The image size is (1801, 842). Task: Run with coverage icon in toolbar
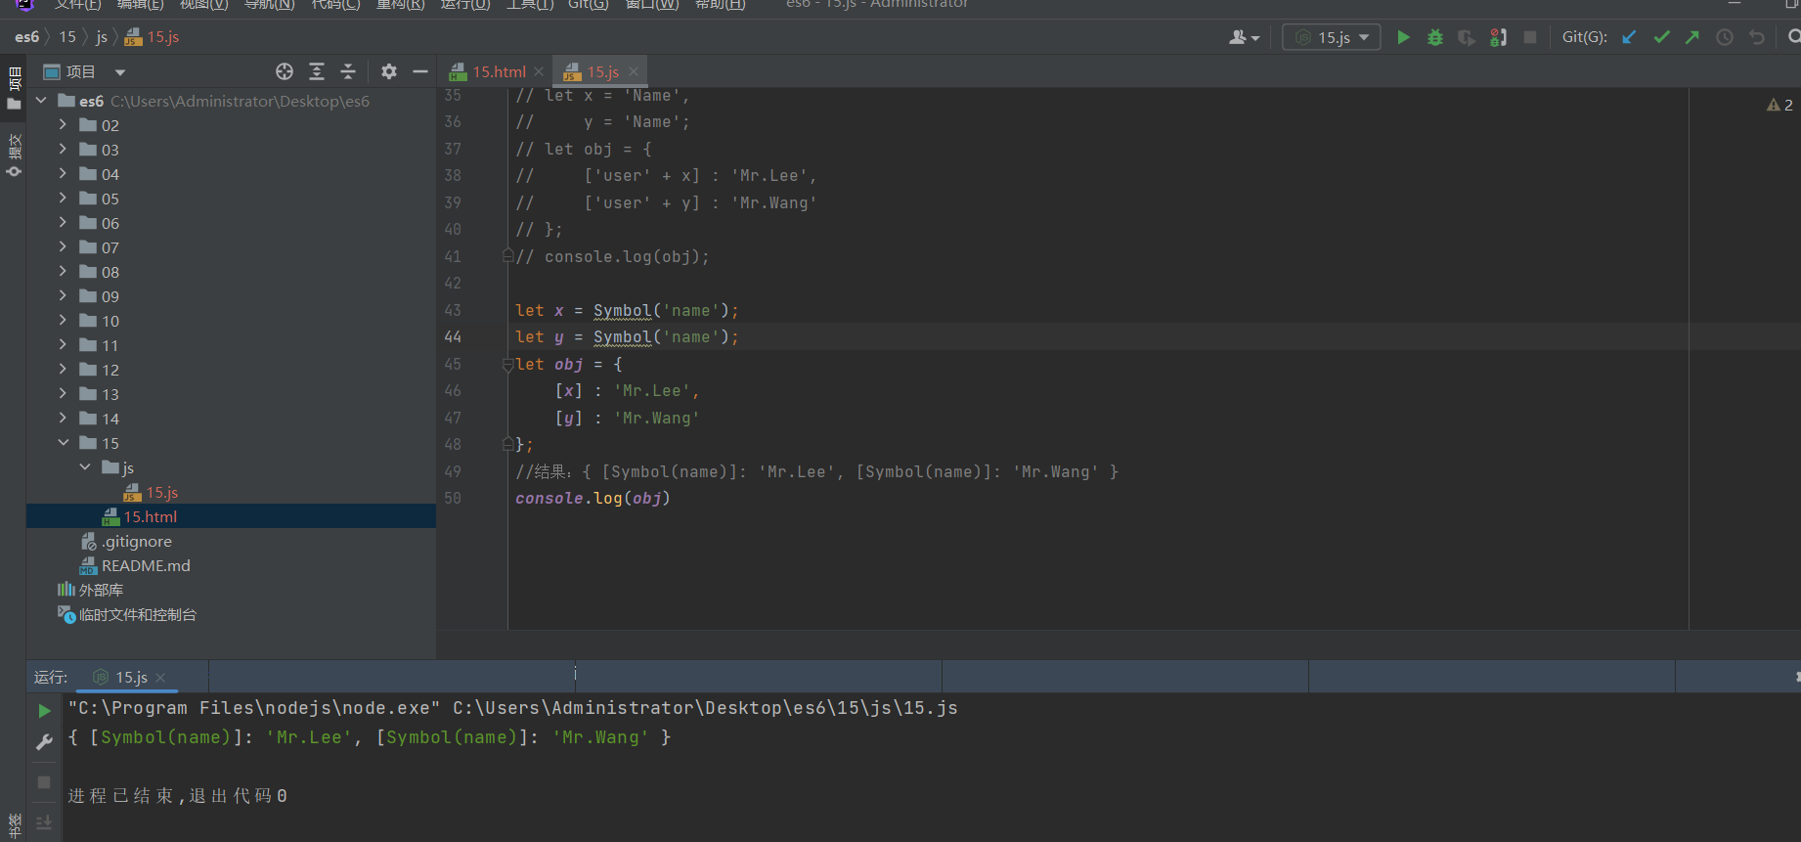click(1466, 37)
